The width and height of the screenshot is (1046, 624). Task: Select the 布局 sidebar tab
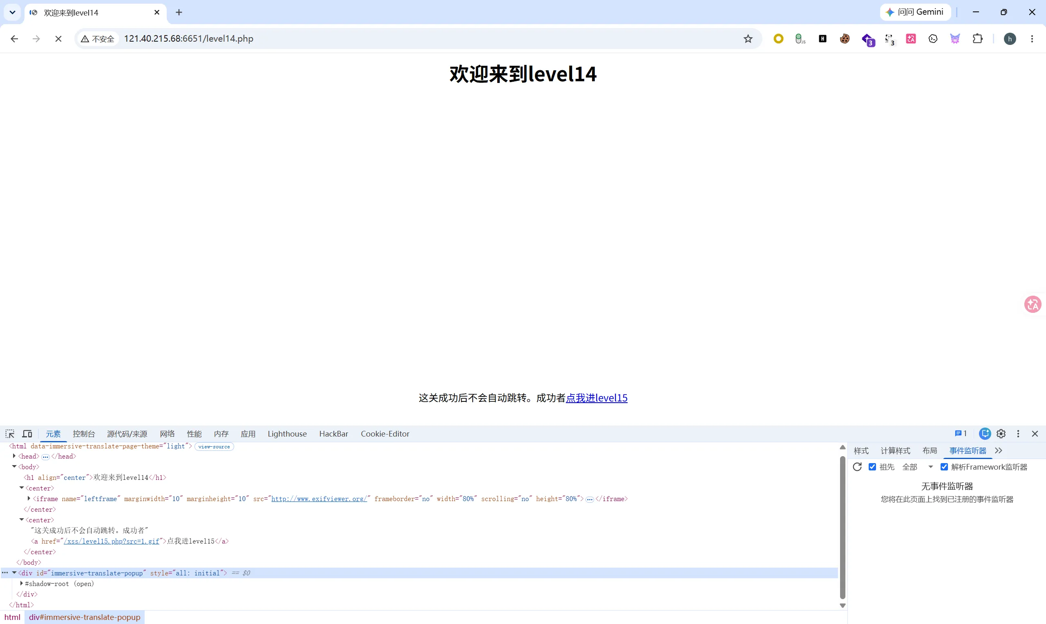click(x=930, y=450)
